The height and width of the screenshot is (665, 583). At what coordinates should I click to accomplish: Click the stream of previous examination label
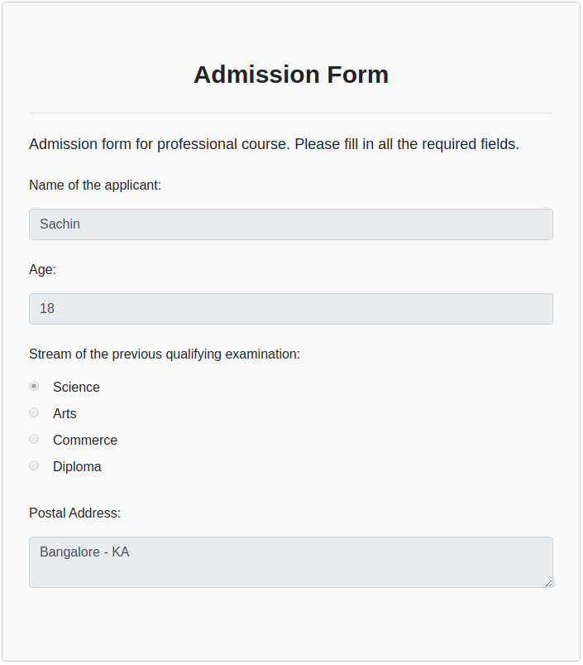click(165, 354)
